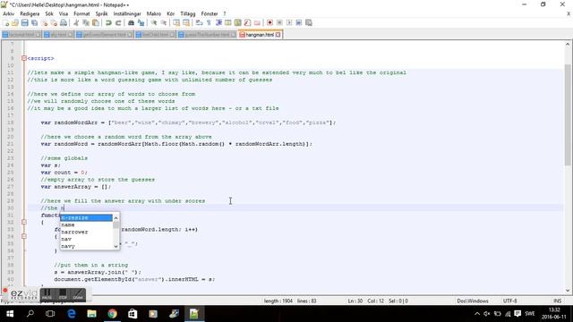
Task: Open the Fönster menu
Action: (210, 14)
